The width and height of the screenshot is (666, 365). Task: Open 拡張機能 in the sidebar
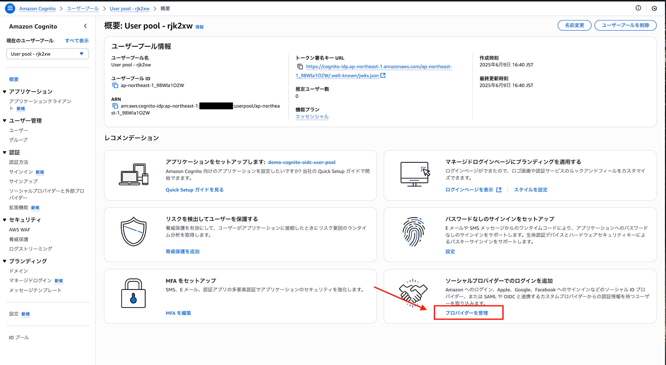[x=19, y=208]
